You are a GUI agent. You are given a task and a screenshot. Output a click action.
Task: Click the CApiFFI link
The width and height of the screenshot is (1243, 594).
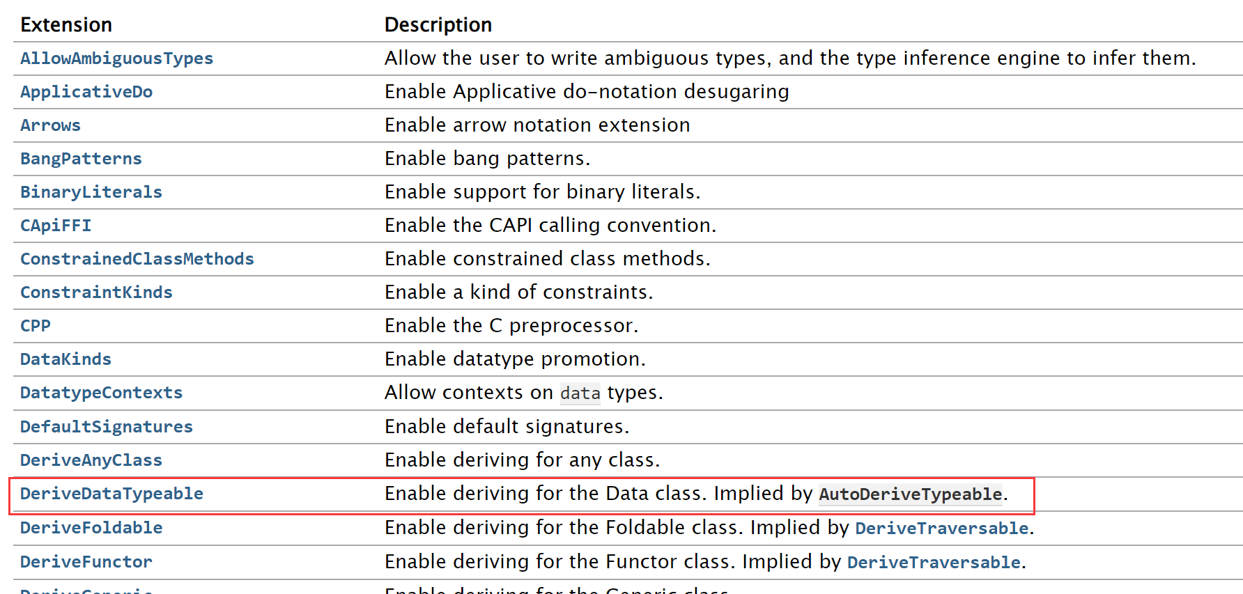coord(56,226)
